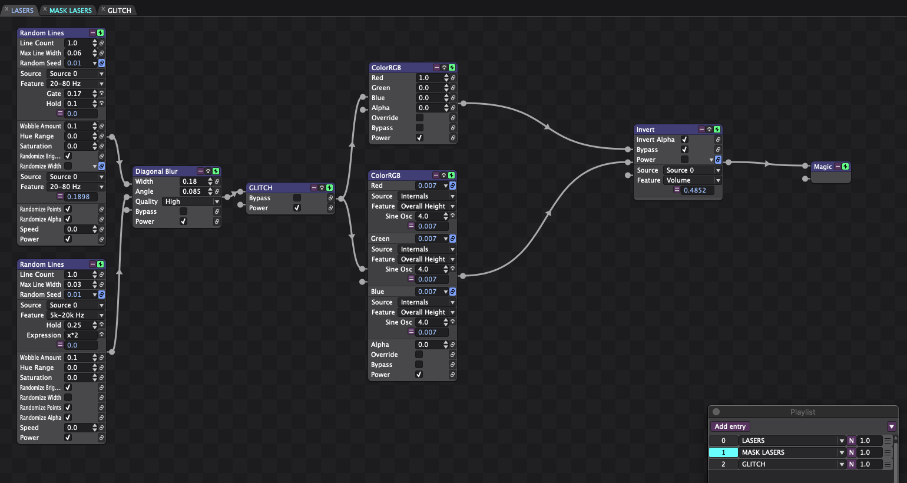
Task: Check the Power box on the Invert node
Action: pos(684,160)
